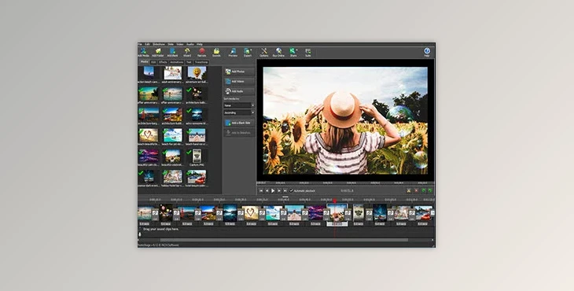Open the Slide menu in menu bar
The image size is (574, 291).
pyautogui.click(x=171, y=44)
